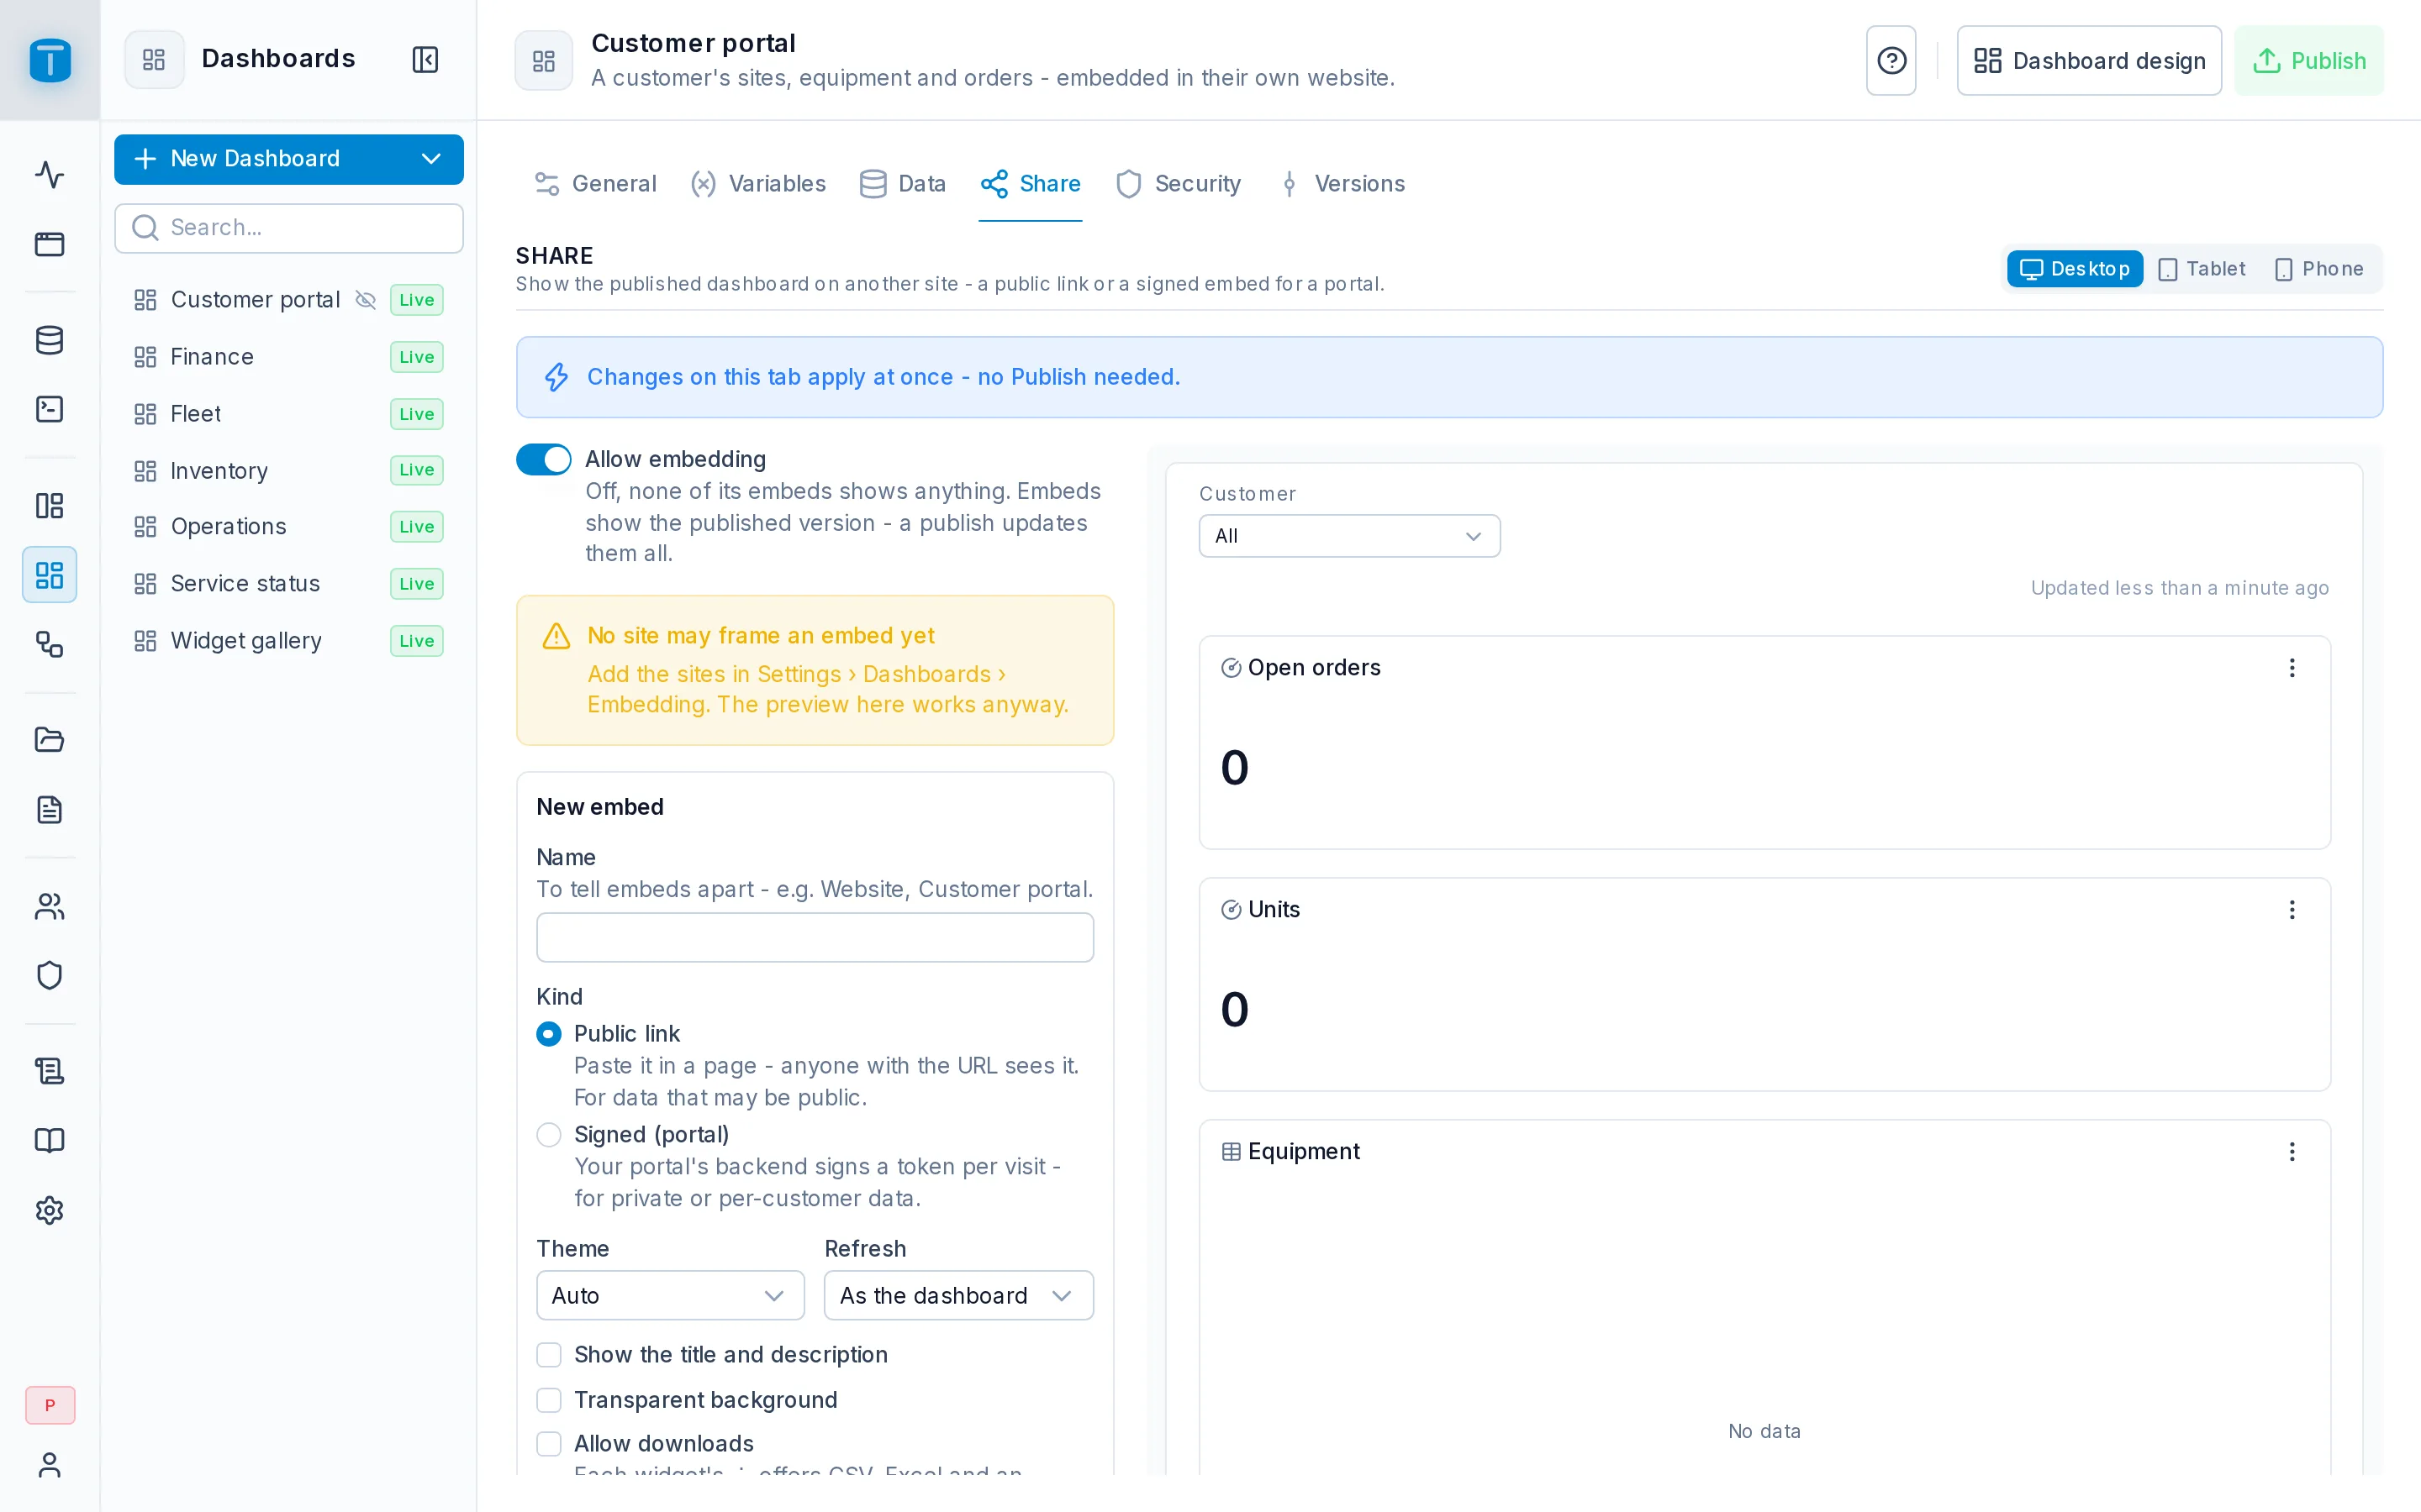The height and width of the screenshot is (1512, 2421).
Task: Select the Signed (portal) radio option
Action: [x=548, y=1135]
